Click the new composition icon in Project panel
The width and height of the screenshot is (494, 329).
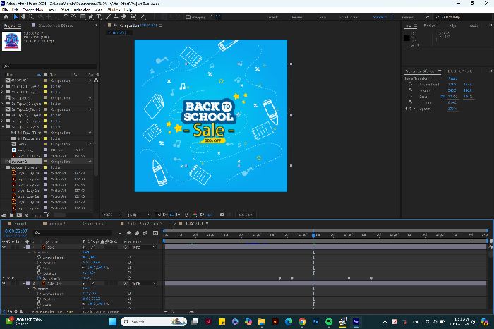click(x=19, y=215)
